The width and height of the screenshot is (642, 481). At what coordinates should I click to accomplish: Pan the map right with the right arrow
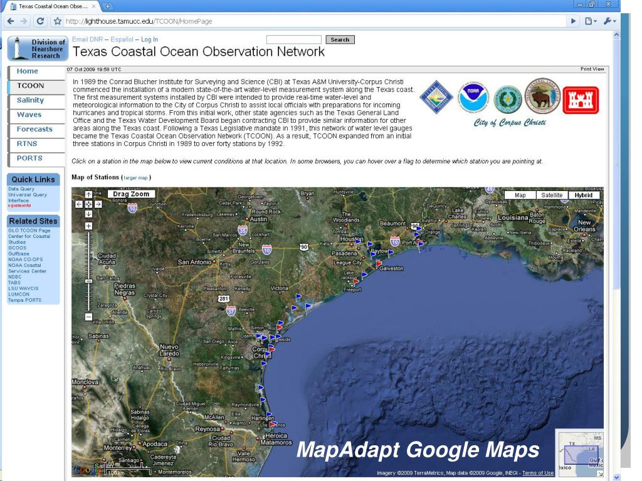(x=98, y=204)
